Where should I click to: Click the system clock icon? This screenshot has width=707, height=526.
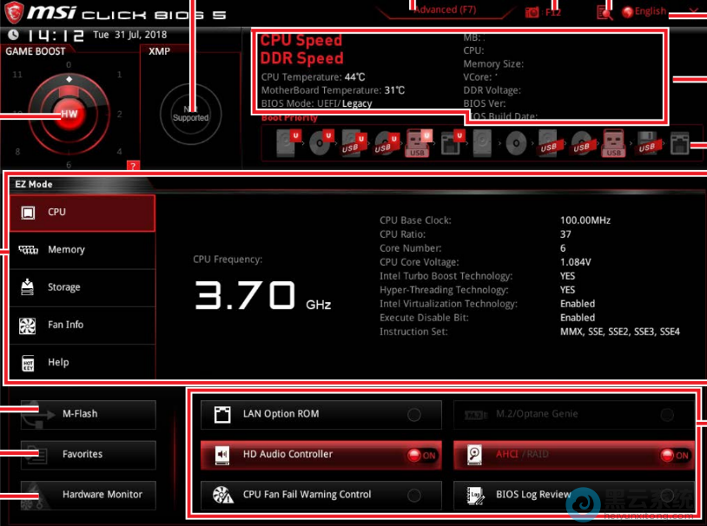(12, 35)
